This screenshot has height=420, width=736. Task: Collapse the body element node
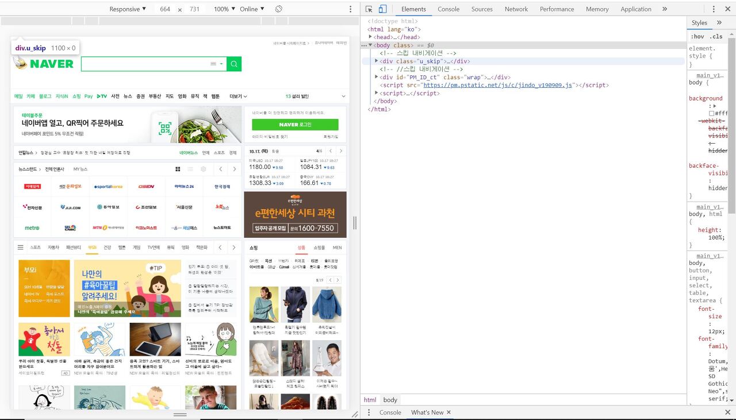(371, 45)
